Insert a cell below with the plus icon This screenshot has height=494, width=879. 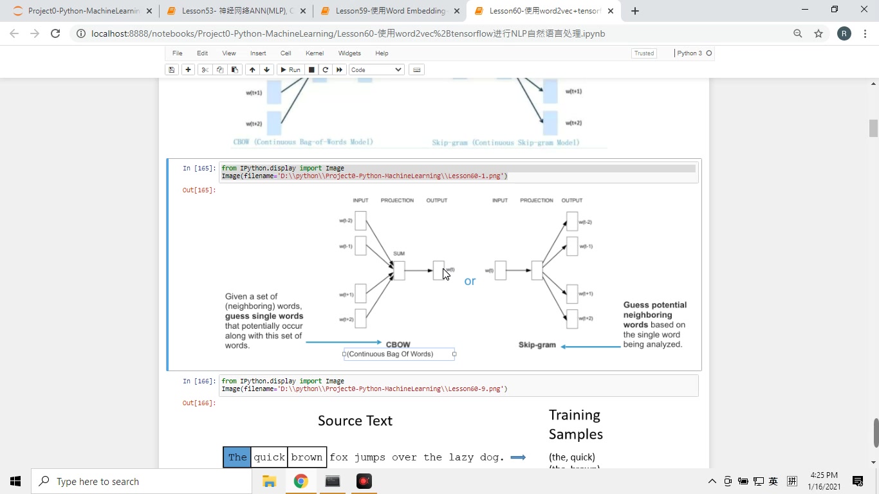[x=188, y=69]
